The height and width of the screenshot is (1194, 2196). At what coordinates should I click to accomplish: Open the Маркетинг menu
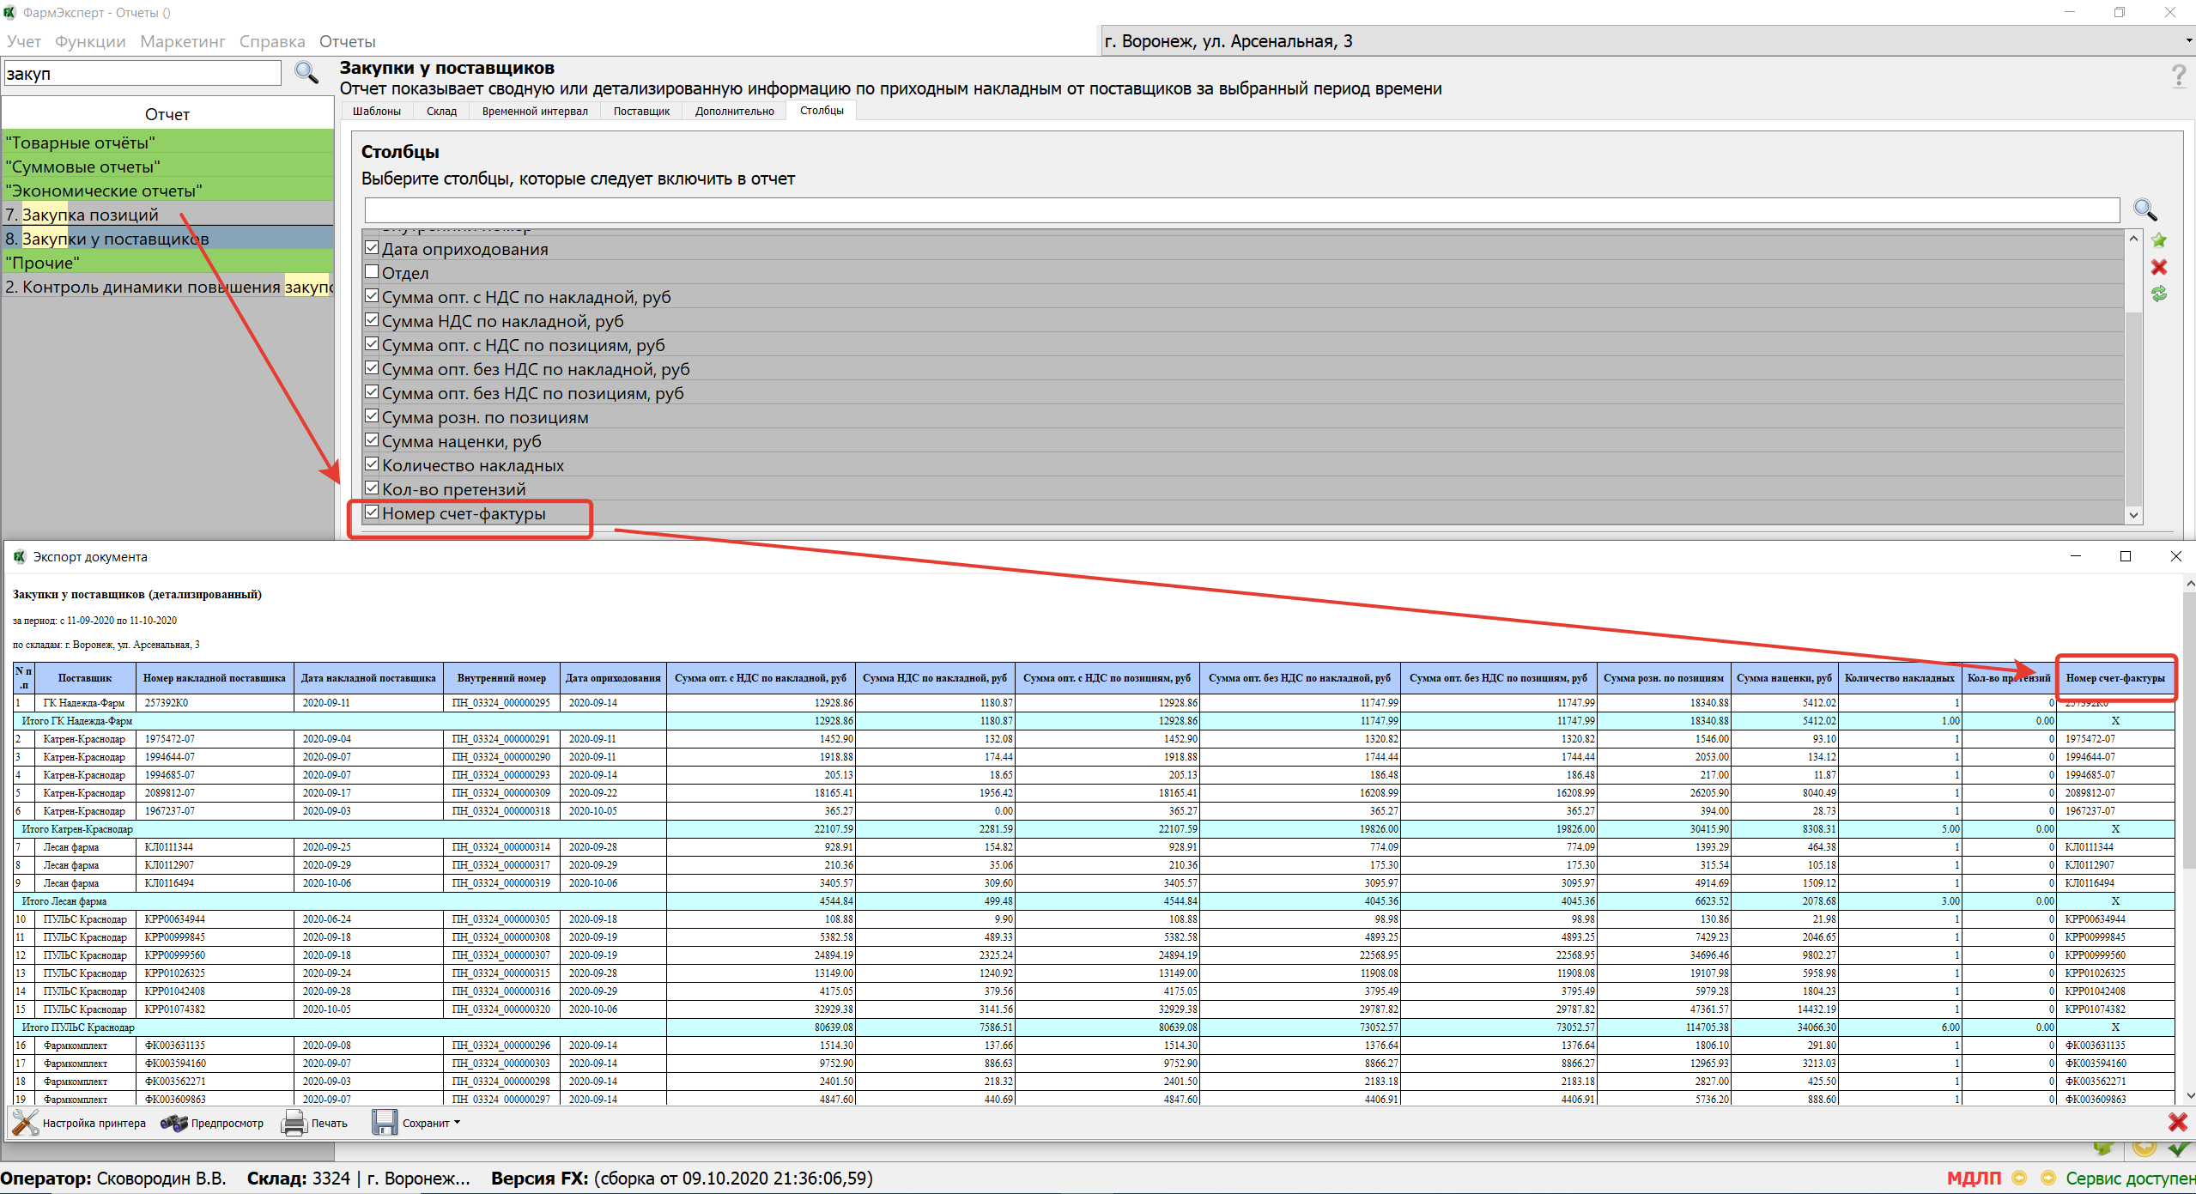click(x=182, y=41)
